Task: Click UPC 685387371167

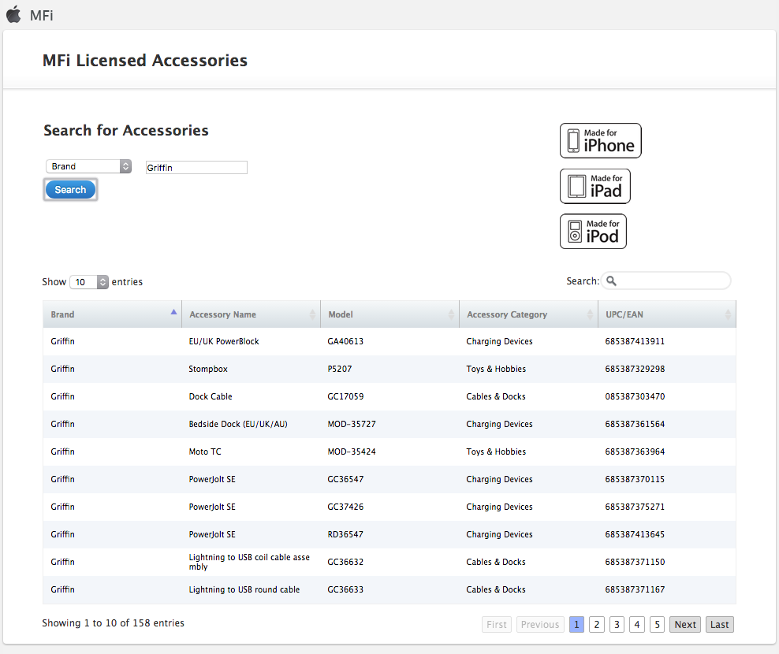Action: click(x=635, y=589)
